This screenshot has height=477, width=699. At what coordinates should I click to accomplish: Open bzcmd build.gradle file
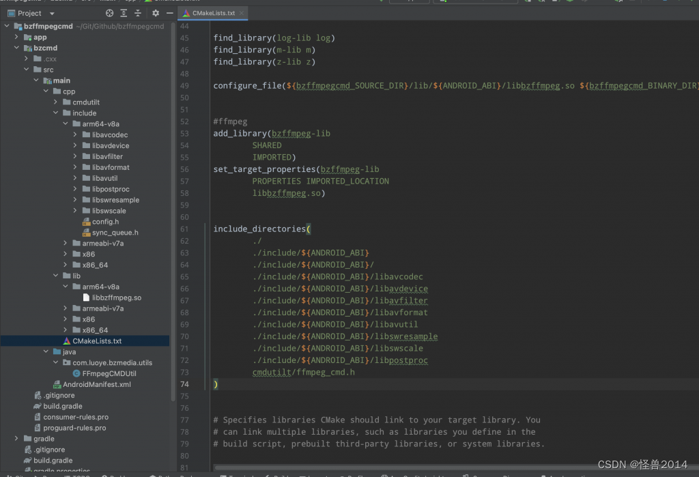click(62, 406)
